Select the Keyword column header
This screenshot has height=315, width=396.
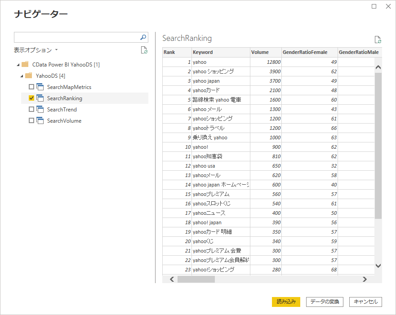coord(220,53)
